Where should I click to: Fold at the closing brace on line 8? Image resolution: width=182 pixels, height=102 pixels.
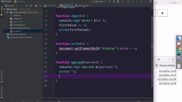click(x=54, y=35)
